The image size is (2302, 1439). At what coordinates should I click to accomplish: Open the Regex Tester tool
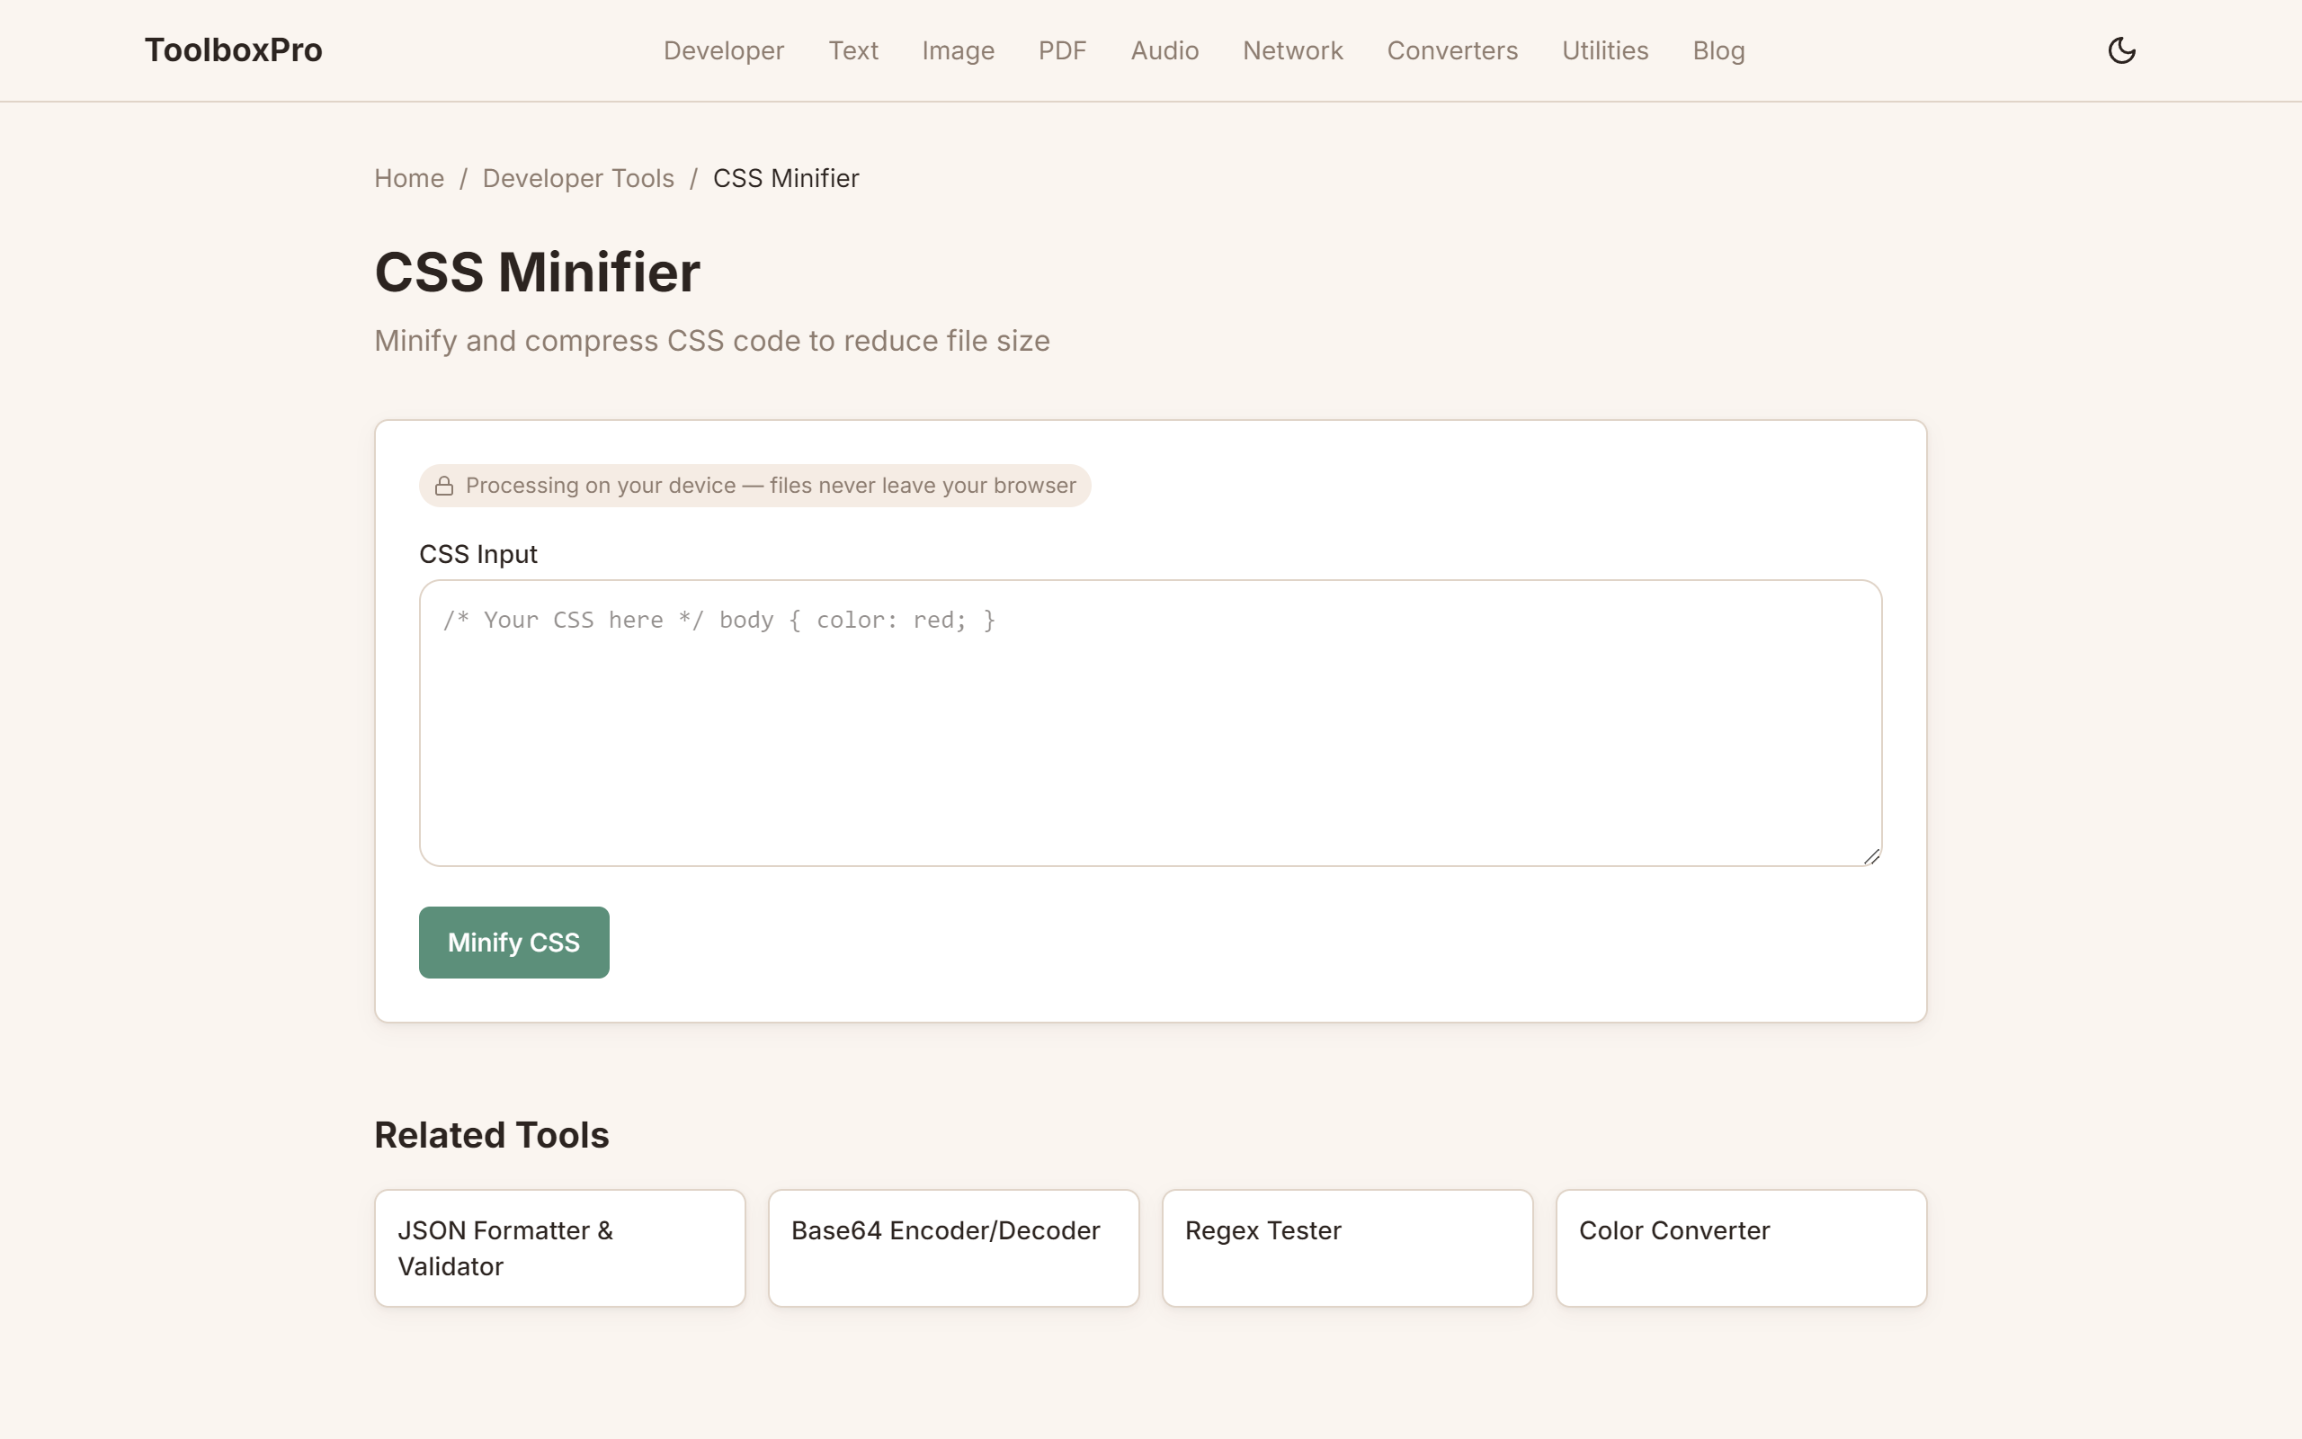click(x=1348, y=1247)
